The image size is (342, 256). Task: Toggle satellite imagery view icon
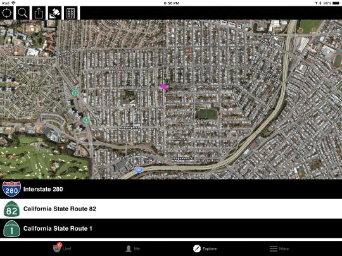[54, 13]
